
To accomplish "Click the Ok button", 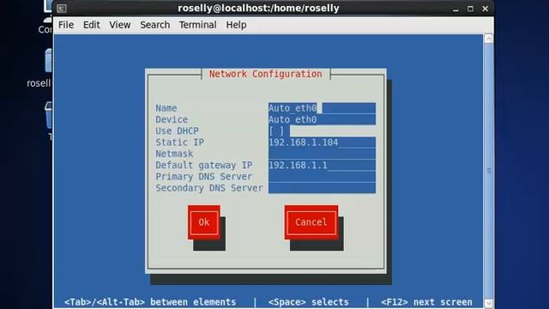I will pyautogui.click(x=204, y=222).
